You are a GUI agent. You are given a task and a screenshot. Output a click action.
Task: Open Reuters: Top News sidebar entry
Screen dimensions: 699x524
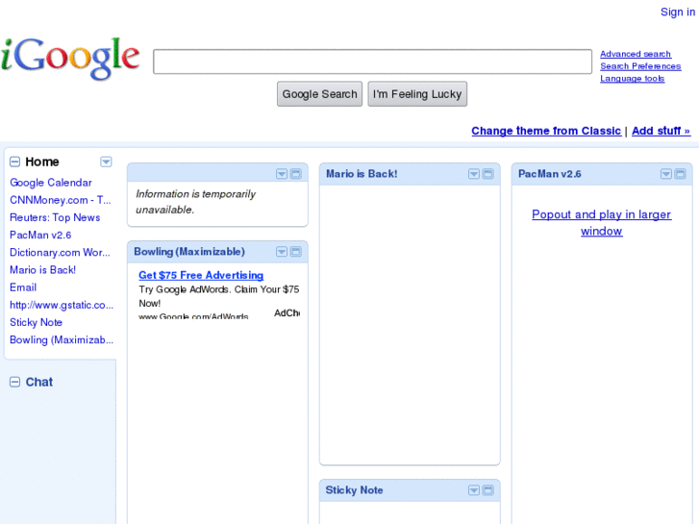point(55,217)
